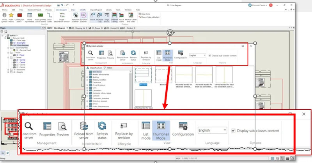The width and height of the screenshot is (312, 163).
Task: Click Show / hide cable text
Action: tap(149, 17)
